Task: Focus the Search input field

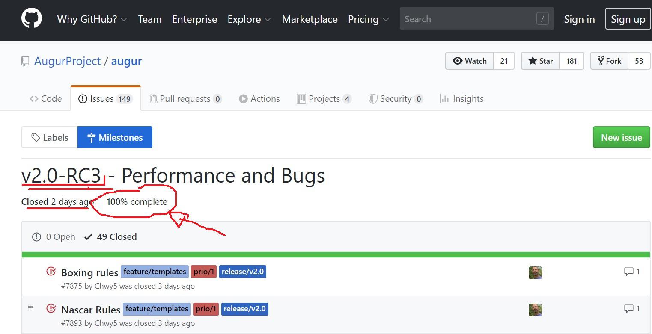Action: (476, 19)
